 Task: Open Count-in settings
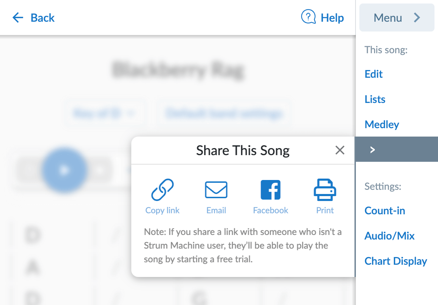pyautogui.click(x=385, y=210)
